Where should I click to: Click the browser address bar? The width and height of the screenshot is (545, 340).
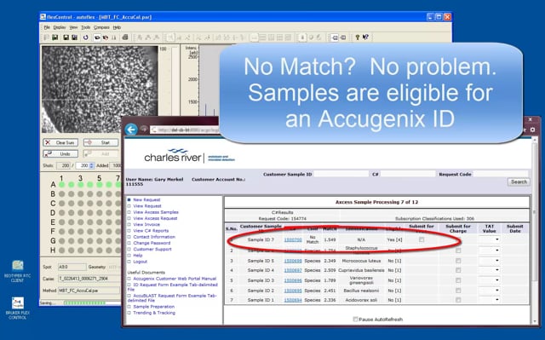[x=186, y=130]
